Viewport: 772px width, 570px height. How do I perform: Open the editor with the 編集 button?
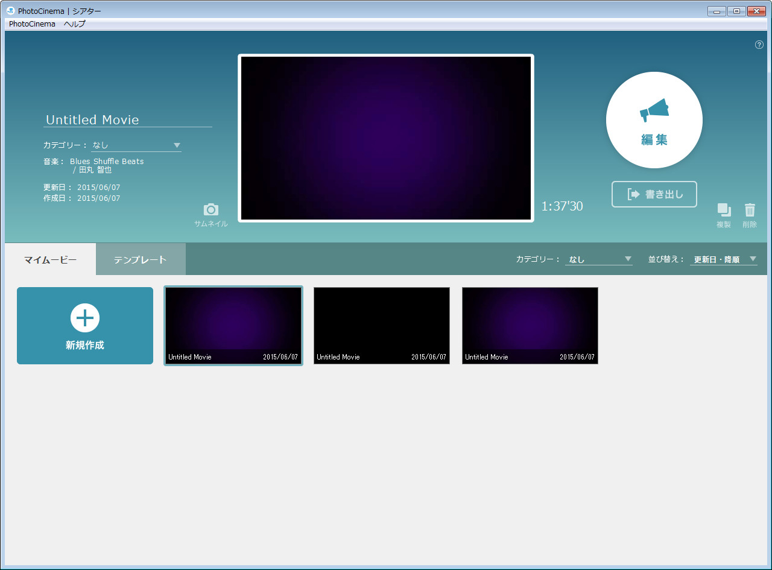tap(654, 120)
